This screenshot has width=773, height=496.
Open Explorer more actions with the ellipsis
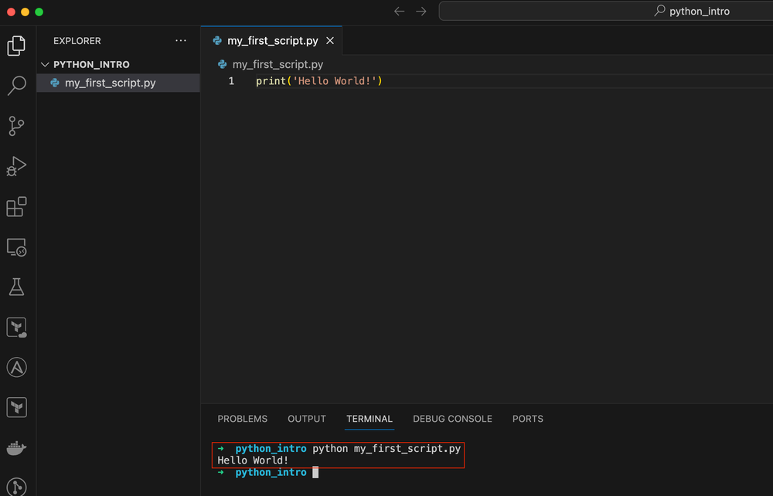(181, 40)
